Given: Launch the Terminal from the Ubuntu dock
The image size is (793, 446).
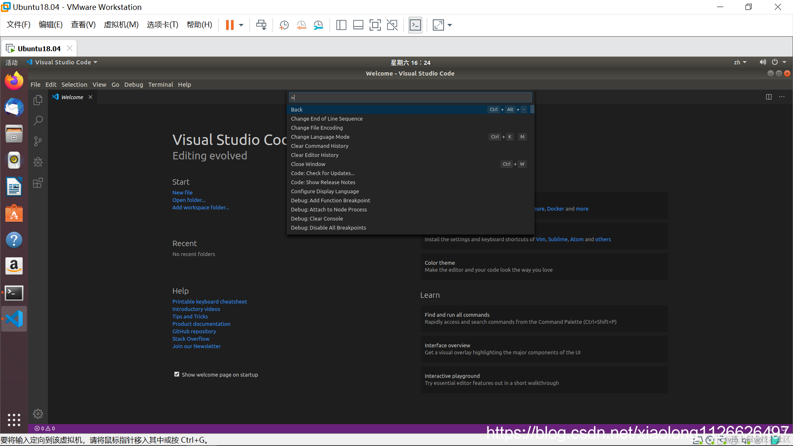Looking at the screenshot, I should (x=14, y=293).
